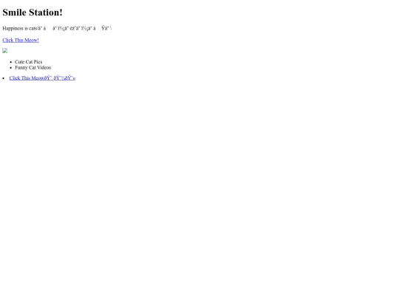Click the word "Videos" in the list
Viewport: 399px width, 299px height.
pos(44,67)
